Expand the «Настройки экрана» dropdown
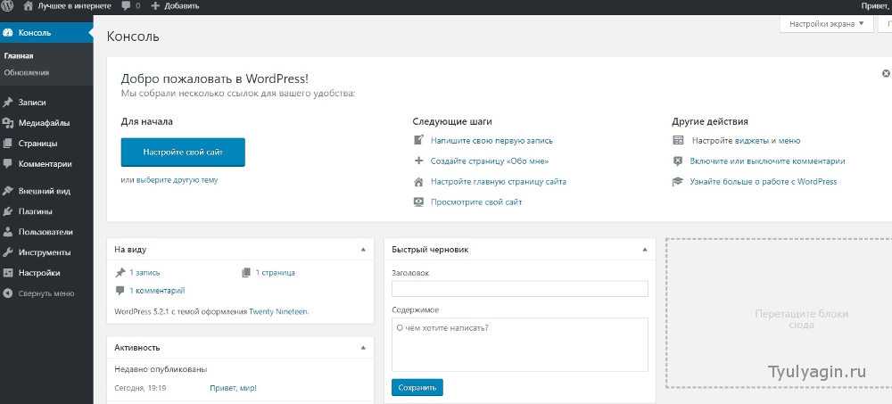Screen dimensions: 892x404 [x=826, y=24]
